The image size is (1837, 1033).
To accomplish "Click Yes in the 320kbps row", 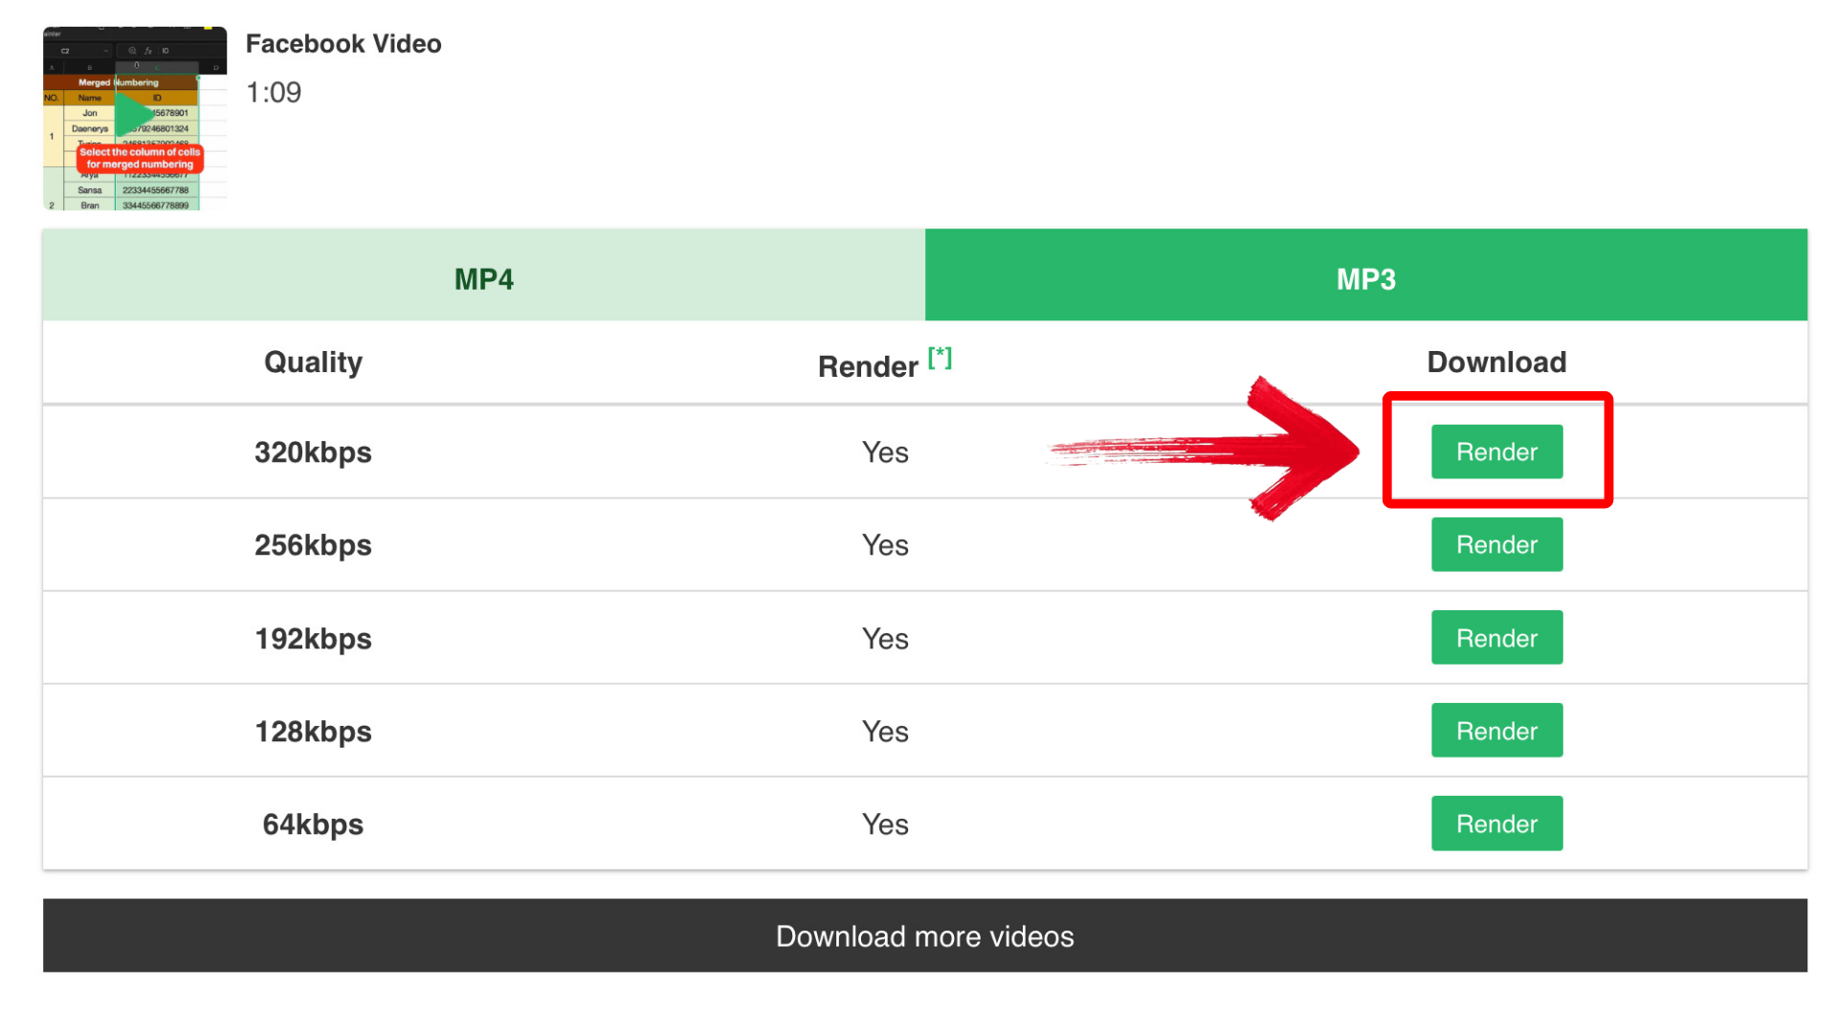I will 885,452.
